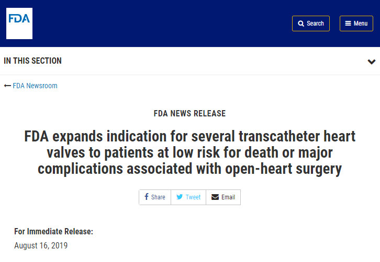Viewport: 380px width, 262px height.
Task: Expand the In This Section chevron
Action: point(371,62)
